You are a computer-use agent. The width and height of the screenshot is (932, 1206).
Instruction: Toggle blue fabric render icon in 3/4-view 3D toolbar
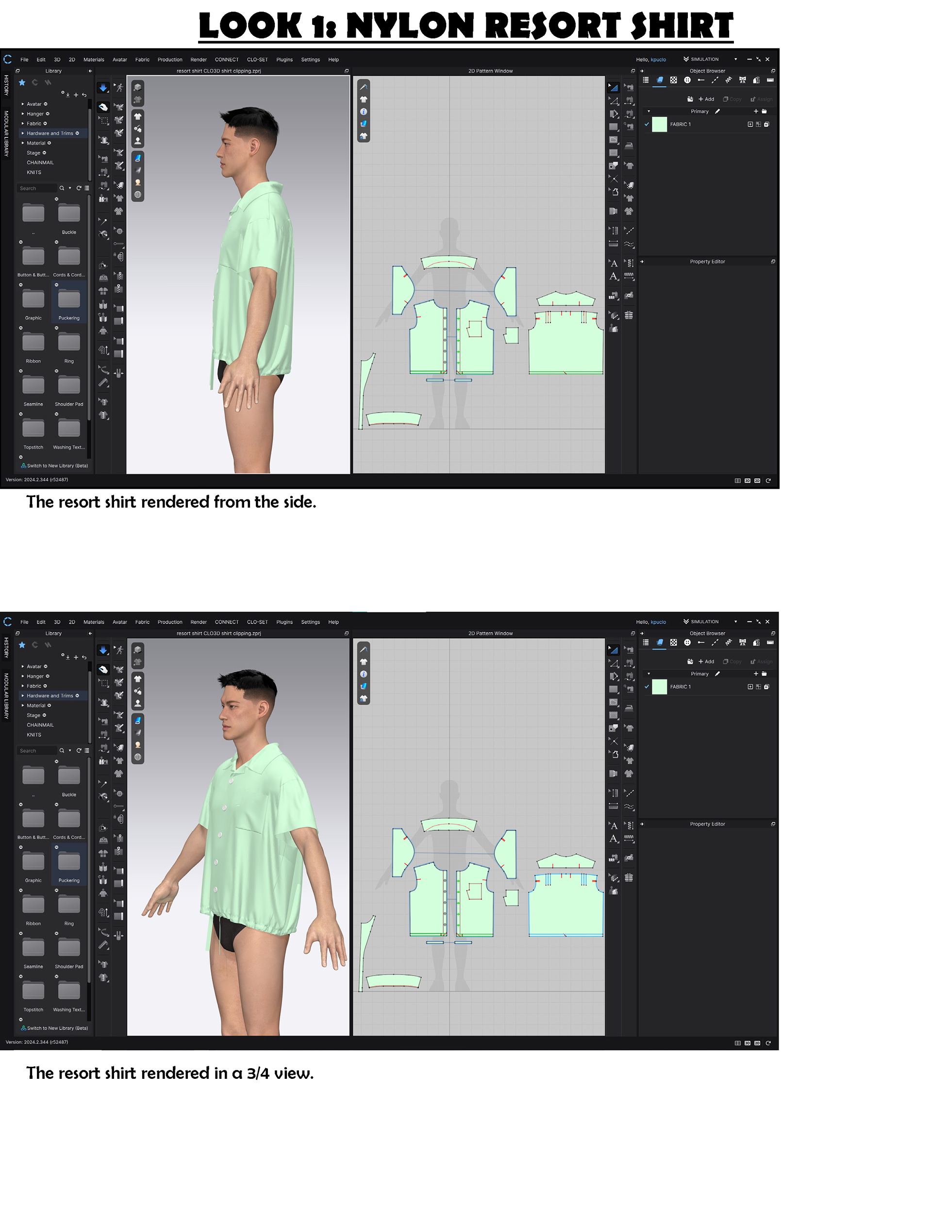pos(137,721)
